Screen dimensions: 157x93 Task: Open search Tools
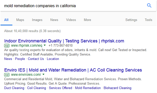[x=148, y=20]
